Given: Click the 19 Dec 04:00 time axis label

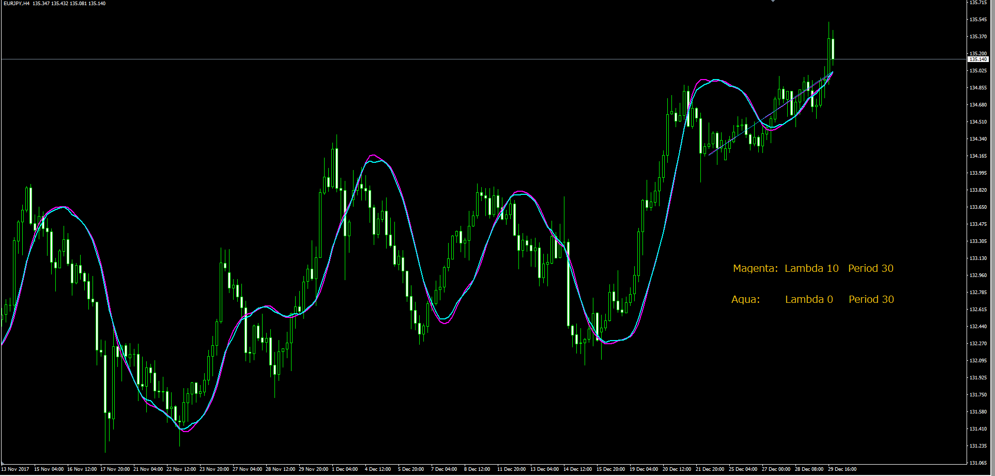Looking at the screenshot, I should 644,469.
